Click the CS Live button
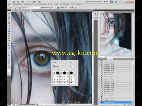 (x=119, y=2)
